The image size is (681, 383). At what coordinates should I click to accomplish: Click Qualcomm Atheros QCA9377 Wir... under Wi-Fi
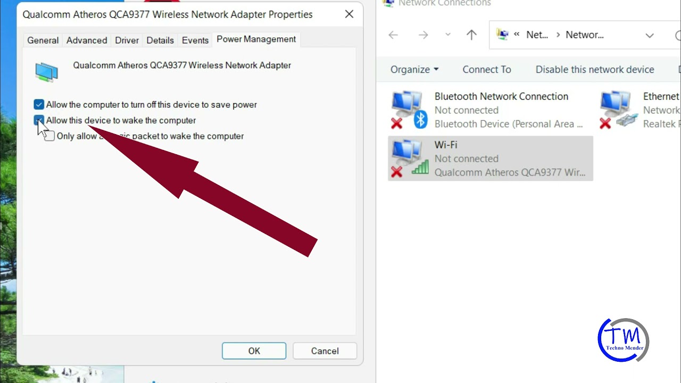click(510, 172)
